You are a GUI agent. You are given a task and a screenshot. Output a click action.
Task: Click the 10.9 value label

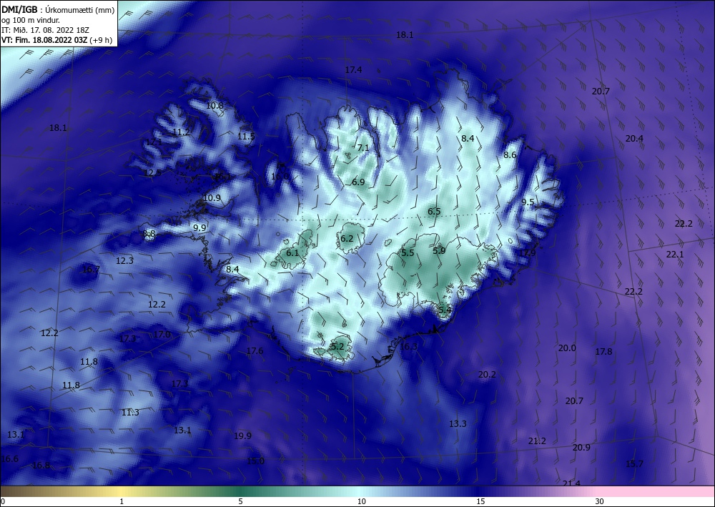click(212, 198)
